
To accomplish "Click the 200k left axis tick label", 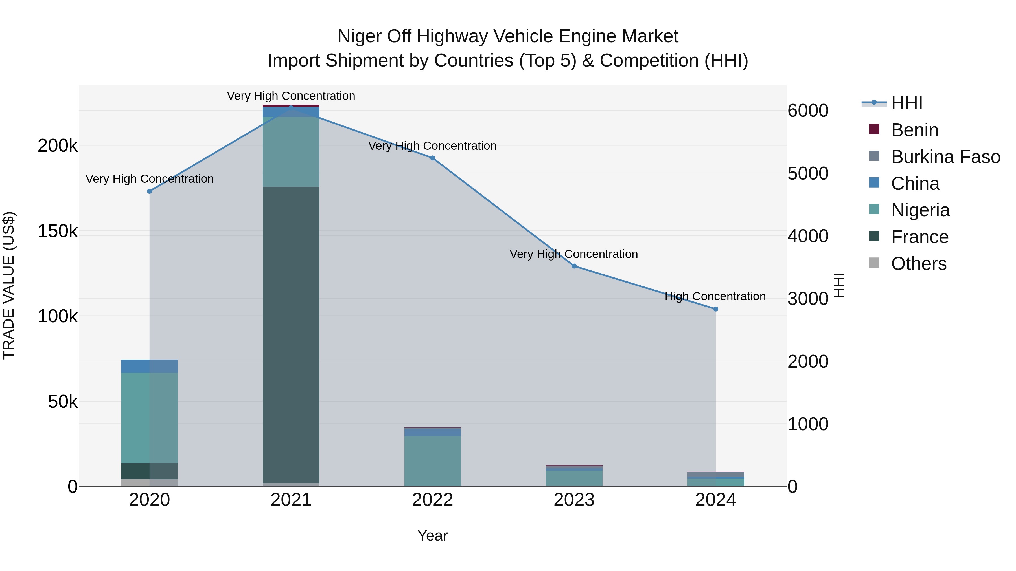I will (x=58, y=146).
